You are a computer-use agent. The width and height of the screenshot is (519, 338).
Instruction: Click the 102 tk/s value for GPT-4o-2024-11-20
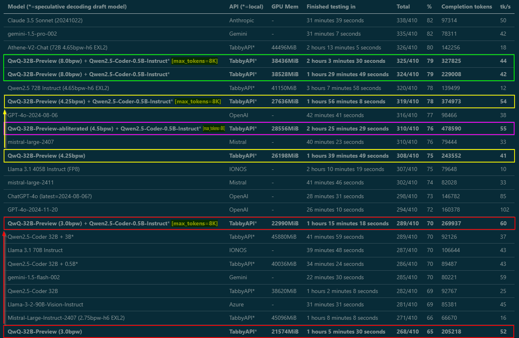coord(503,210)
